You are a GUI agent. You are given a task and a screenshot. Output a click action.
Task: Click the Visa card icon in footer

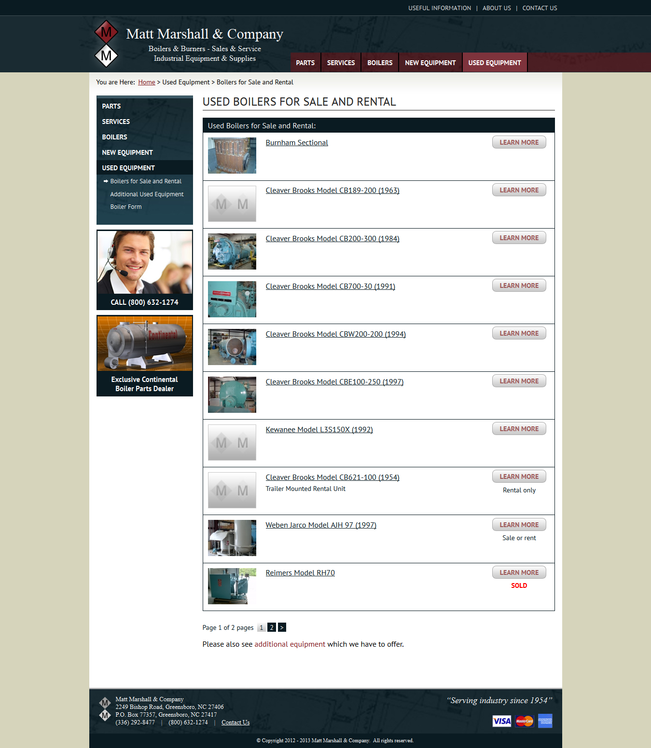coord(502,721)
